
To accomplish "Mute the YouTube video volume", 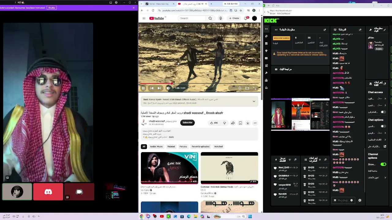I will pos(168,88).
